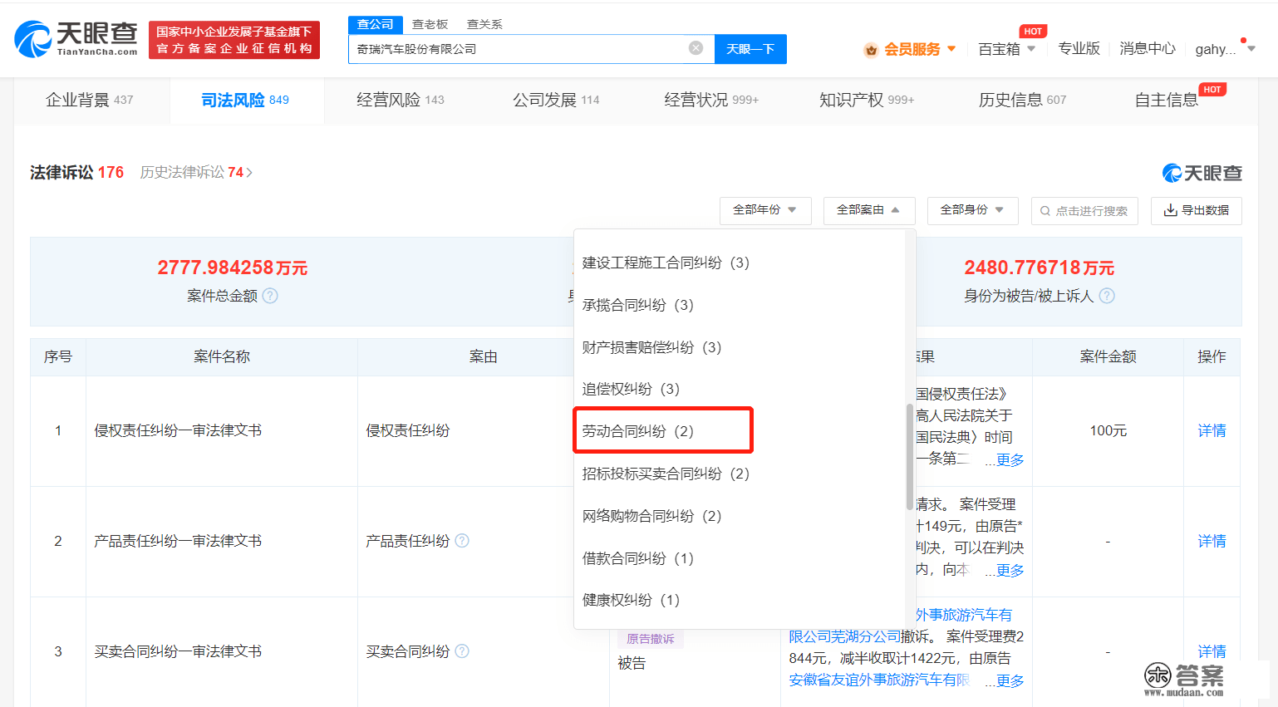Open the 公司发展 tab
The image size is (1278, 707).
tap(556, 100)
